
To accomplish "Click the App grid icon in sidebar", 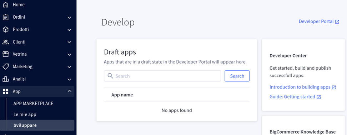I will tap(5, 91).
